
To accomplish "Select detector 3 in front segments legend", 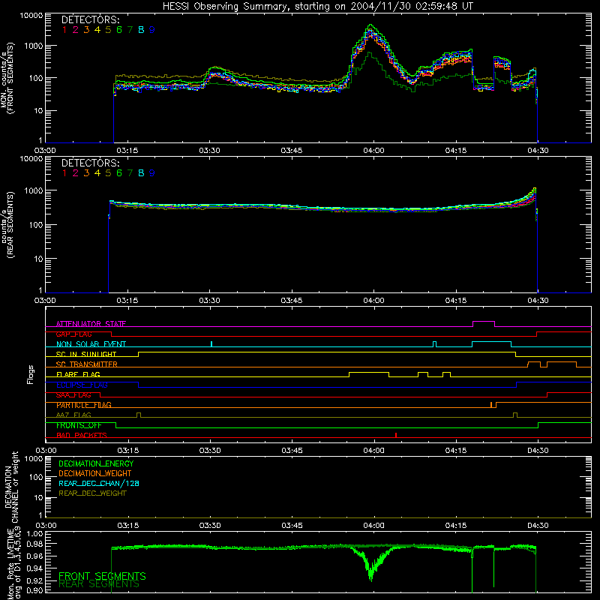I will [86, 30].
